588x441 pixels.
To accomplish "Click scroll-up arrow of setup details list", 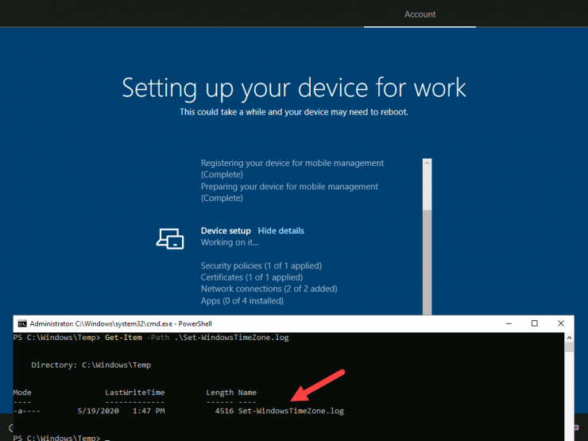I will pyautogui.click(x=427, y=163).
